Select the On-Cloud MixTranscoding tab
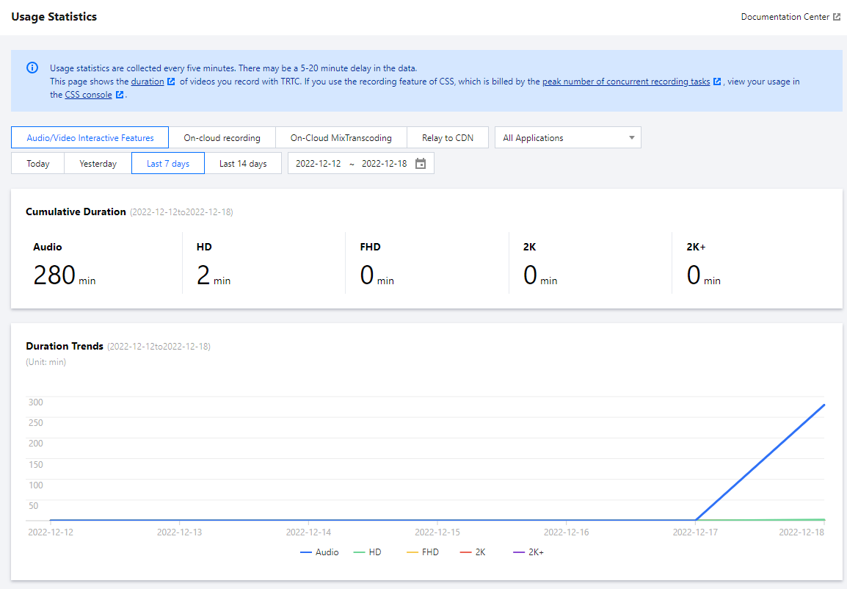Viewport: 847px width, 589px height. [x=341, y=138]
